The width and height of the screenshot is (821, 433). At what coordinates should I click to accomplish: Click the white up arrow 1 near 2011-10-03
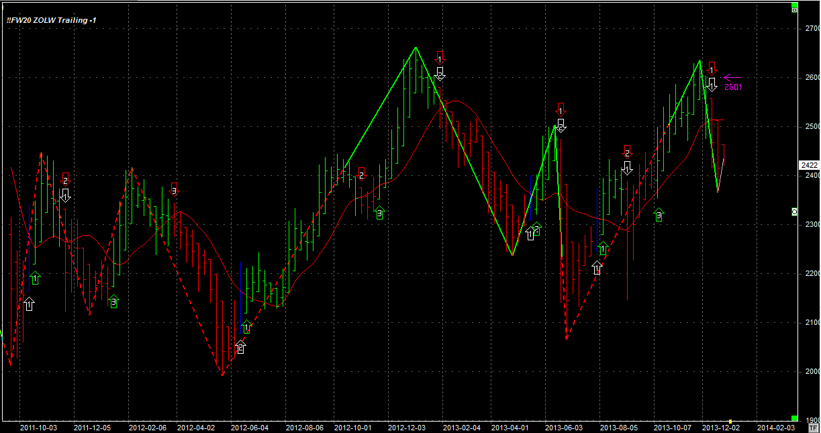pos(29,303)
